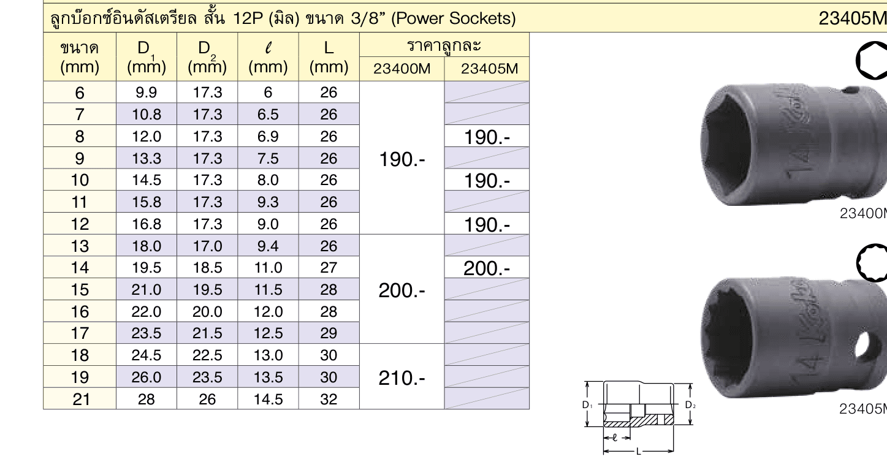
Task: Click the ℓ (mm) column header
Action: pos(268,57)
